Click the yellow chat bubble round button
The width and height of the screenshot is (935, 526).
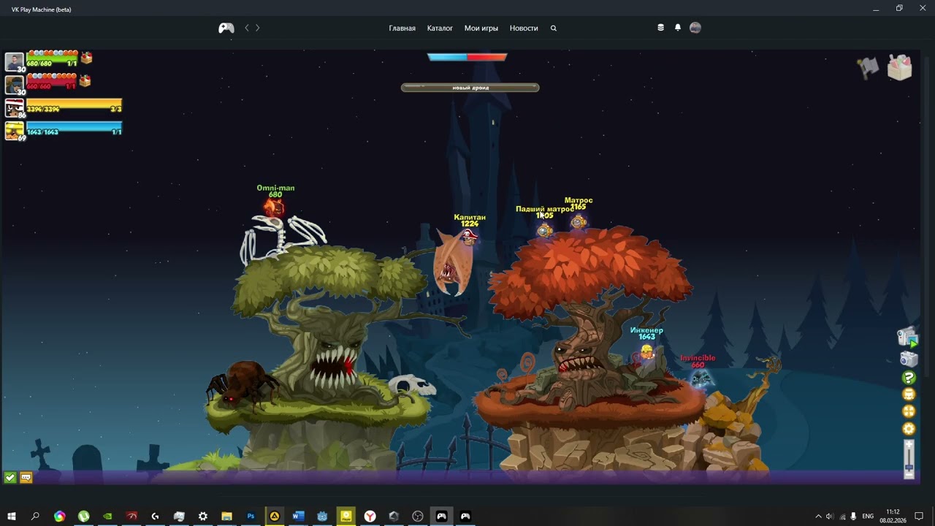[909, 394]
